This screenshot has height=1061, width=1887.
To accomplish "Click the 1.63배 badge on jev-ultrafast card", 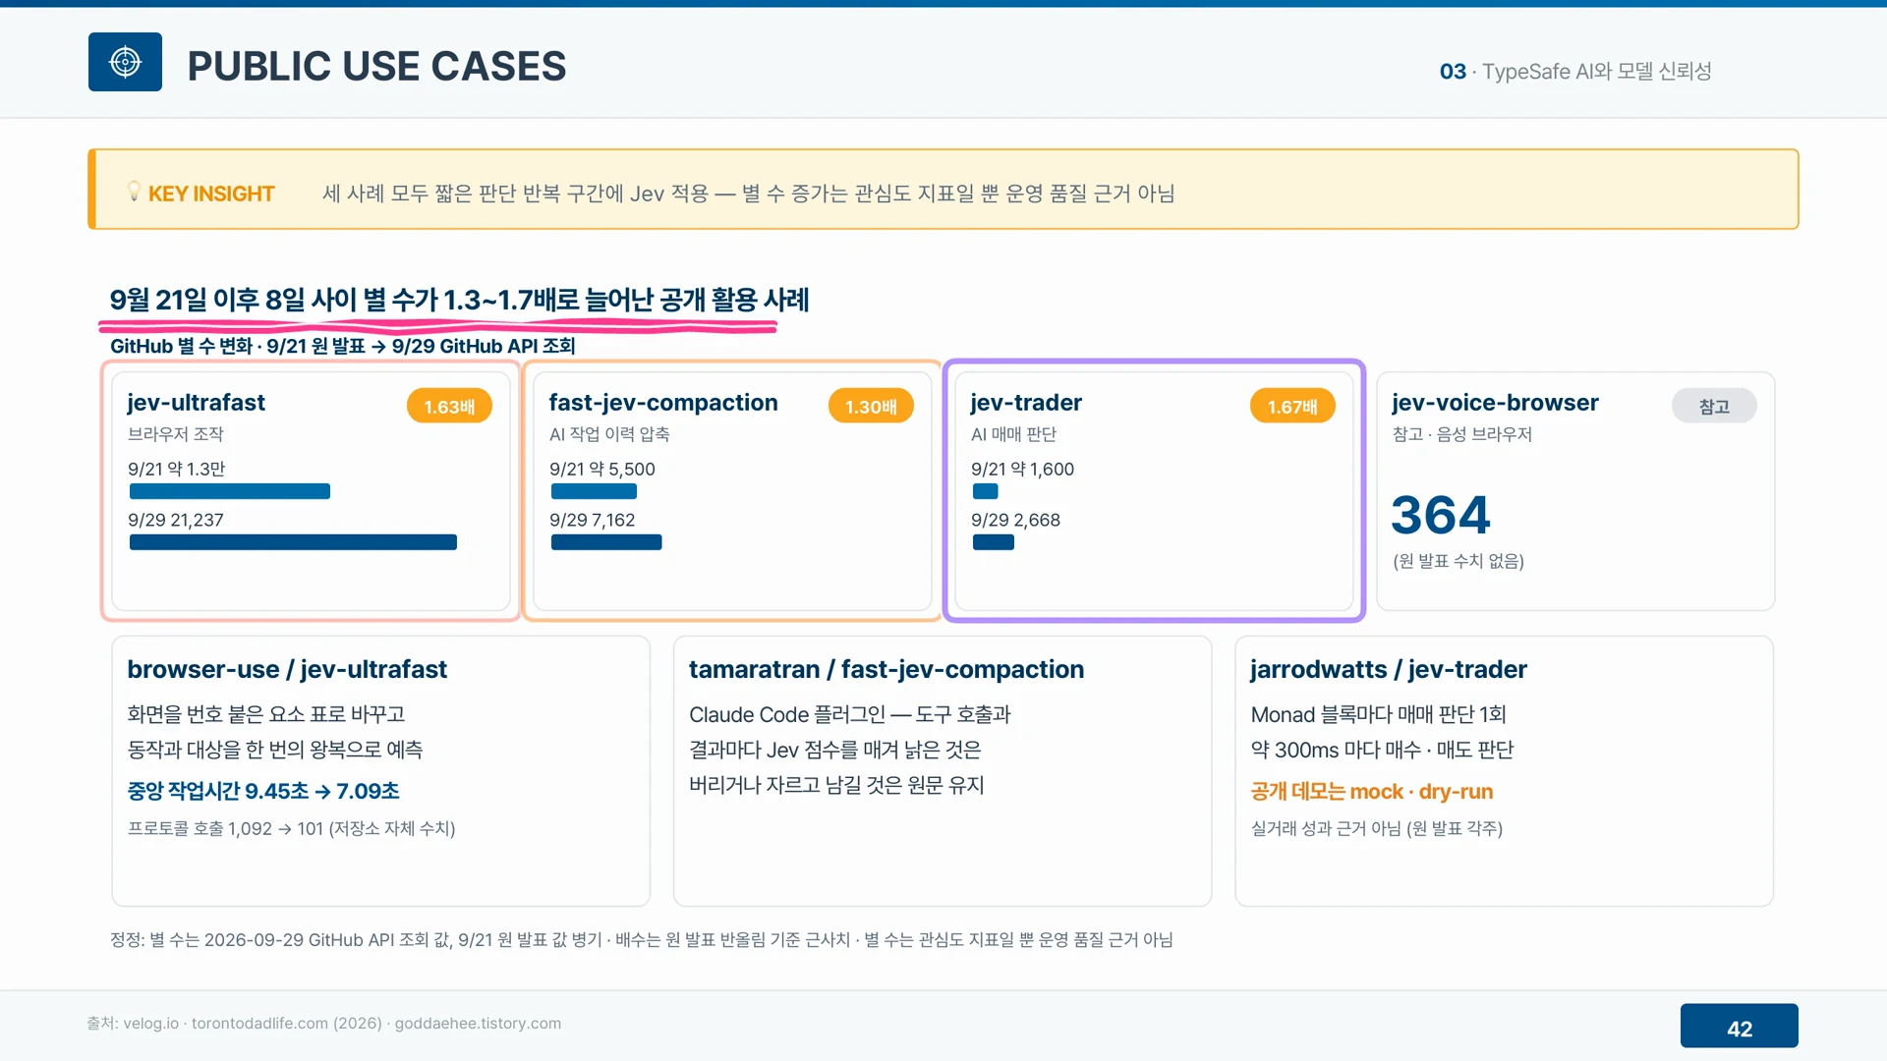I will click(449, 406).
